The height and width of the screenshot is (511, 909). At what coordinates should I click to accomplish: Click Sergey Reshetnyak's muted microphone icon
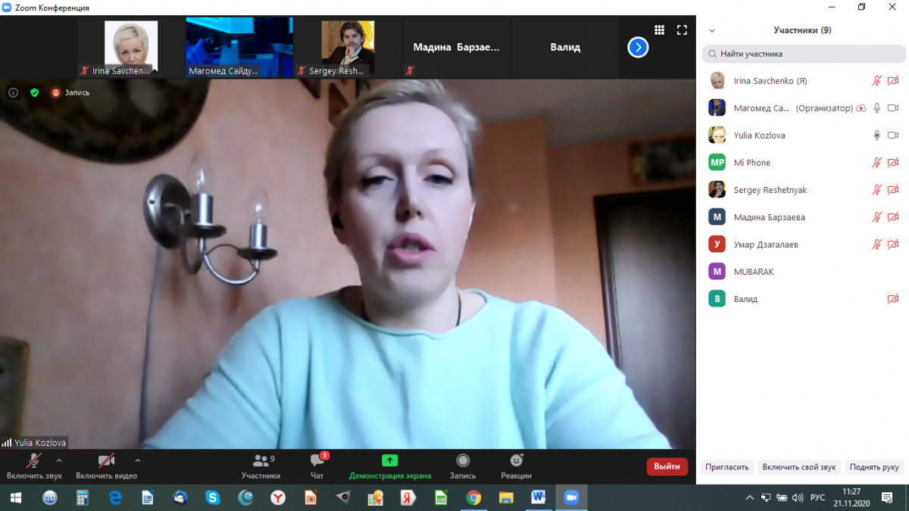click(877, 189)
